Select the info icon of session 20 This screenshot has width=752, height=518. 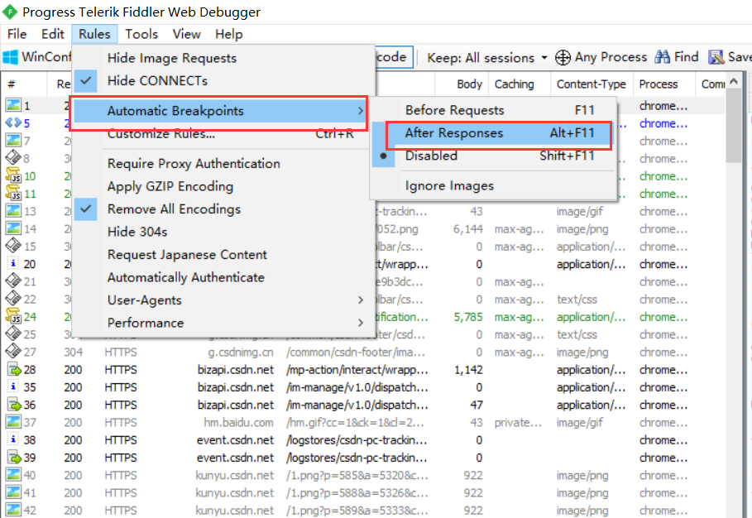click(x=13, y=264)
